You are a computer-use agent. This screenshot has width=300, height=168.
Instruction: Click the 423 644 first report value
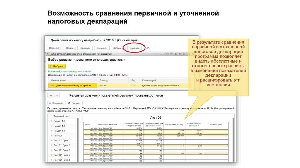(134, 136)
